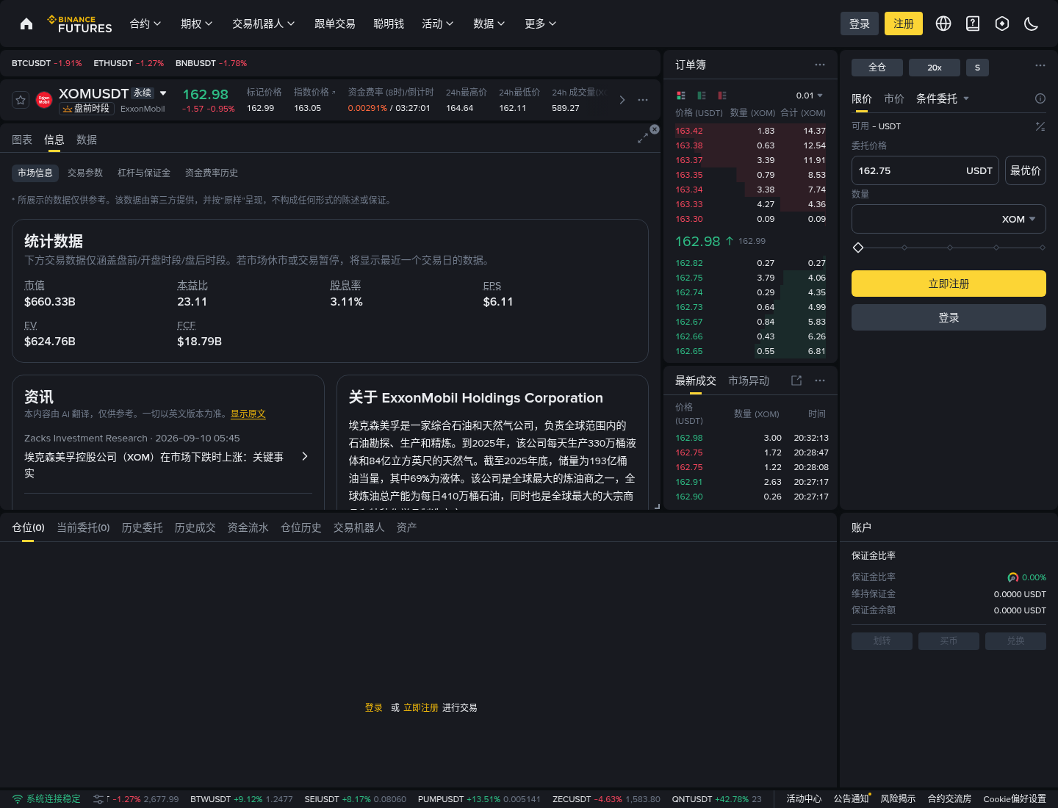
Task: Open the margin ratio gauge icon
Action: click(x=1013, y=577)
